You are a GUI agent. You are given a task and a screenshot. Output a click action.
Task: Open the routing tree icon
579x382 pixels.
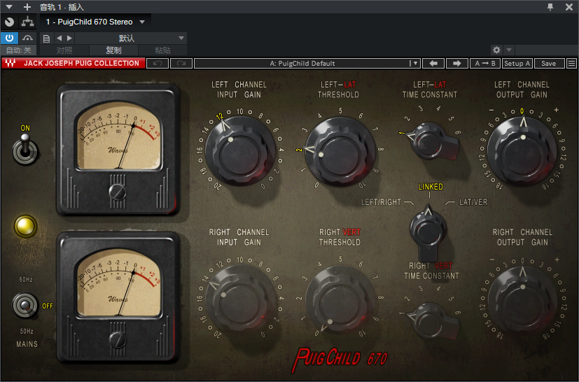tap(27, 22)
